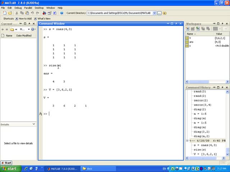Click the Cut scissors toolbar icon
Viewport: 230px width, 172px height.
tap(17, 13)
